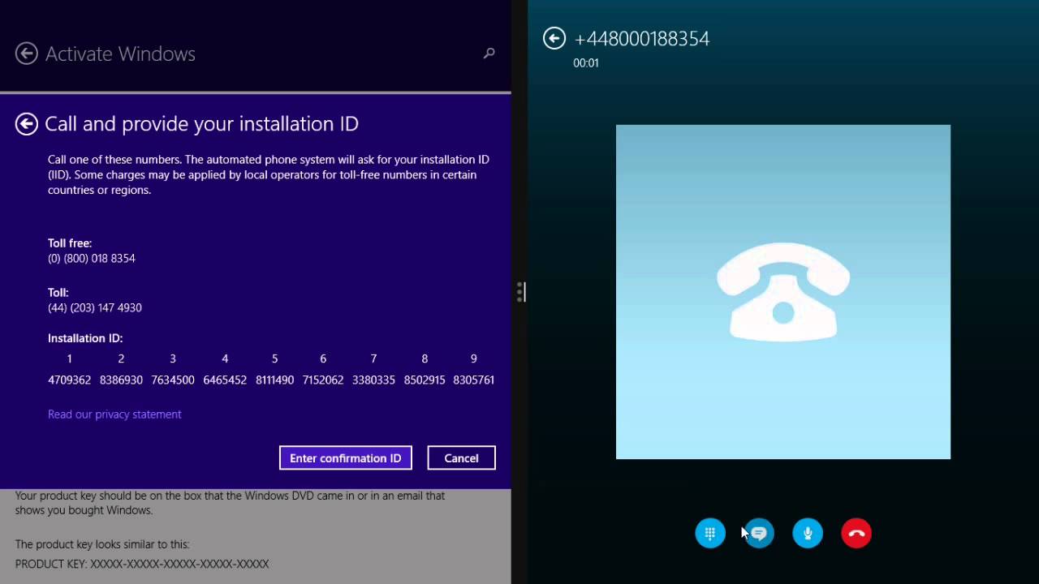Screen dimensions: 1039x584
Task: Click installation ID block 6465452
Action: pos(225,380)
